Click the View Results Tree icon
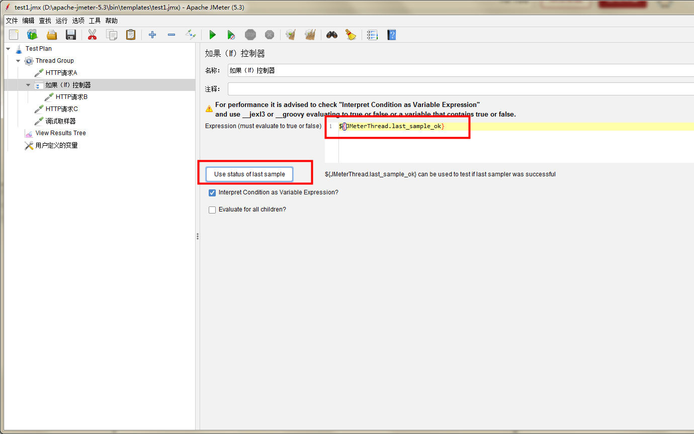Viewport: 694px width, 434px height. coord(29,133)
